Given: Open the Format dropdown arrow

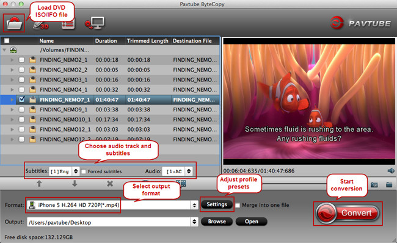Looking at the screenshot, I should tap(194, 205).
